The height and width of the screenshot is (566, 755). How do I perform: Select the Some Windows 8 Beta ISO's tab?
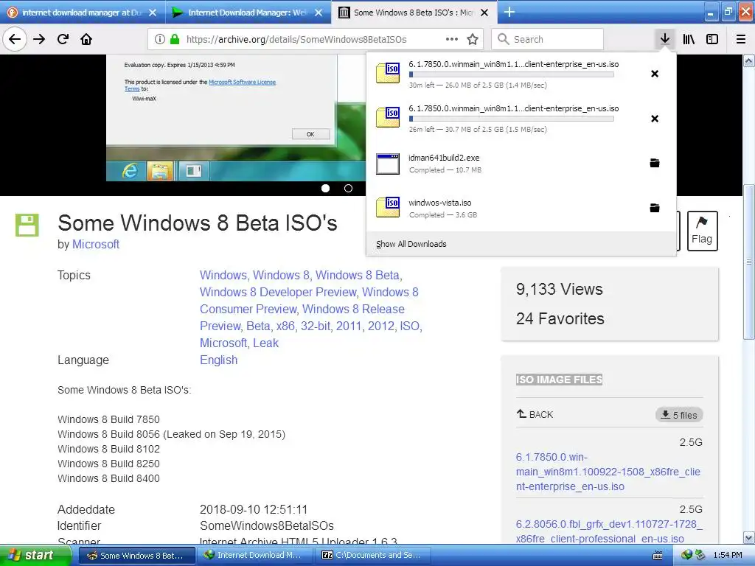pyautogui.click(x=413, y=13)
